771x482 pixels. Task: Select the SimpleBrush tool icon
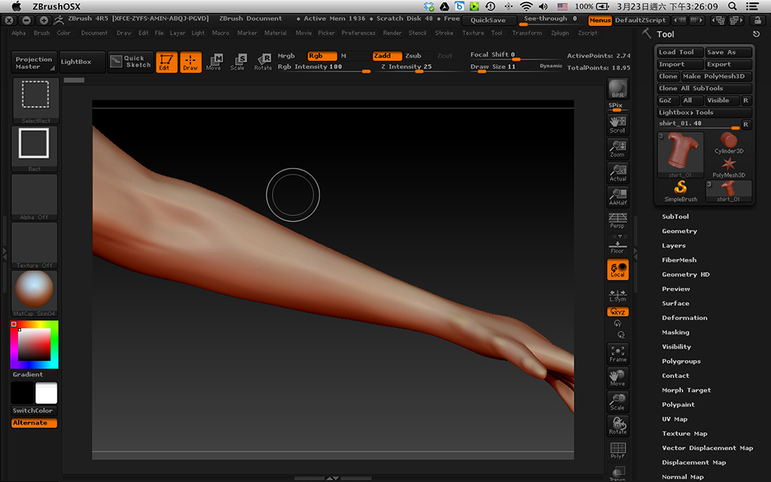681,191
